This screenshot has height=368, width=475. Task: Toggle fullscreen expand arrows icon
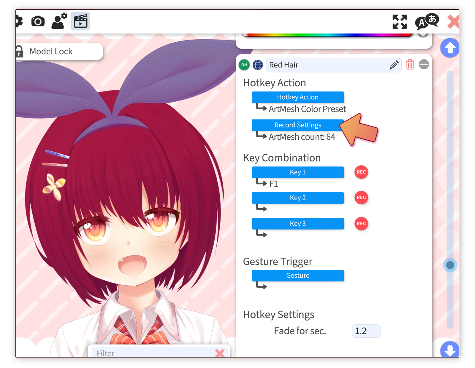pyautogui.click(x=400, y=22)
